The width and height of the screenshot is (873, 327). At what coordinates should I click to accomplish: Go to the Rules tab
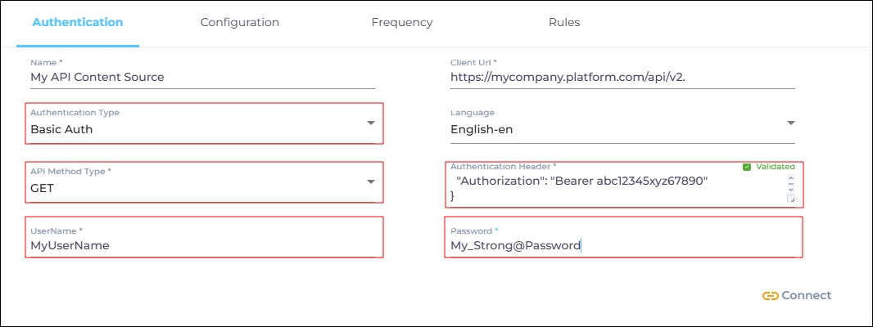564,23
